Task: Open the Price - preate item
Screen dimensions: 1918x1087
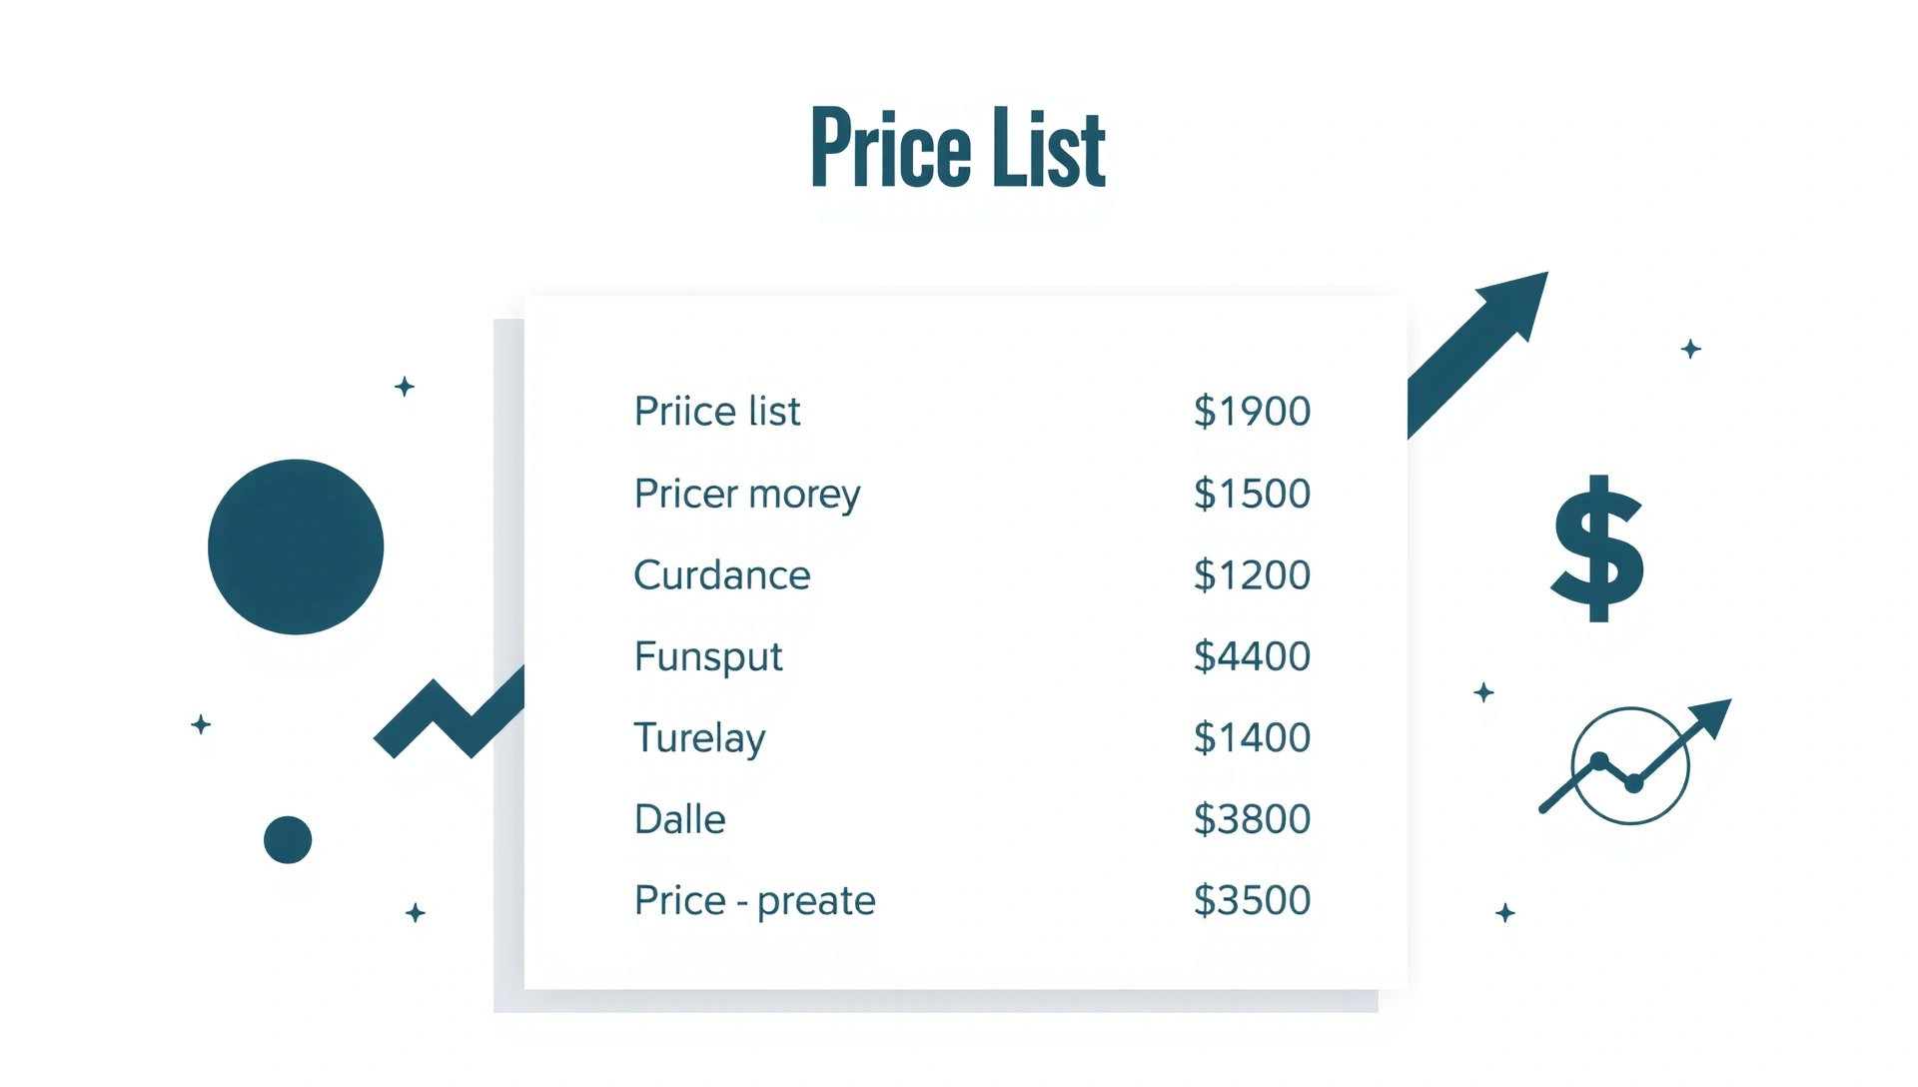Action: tap(755, 901)
